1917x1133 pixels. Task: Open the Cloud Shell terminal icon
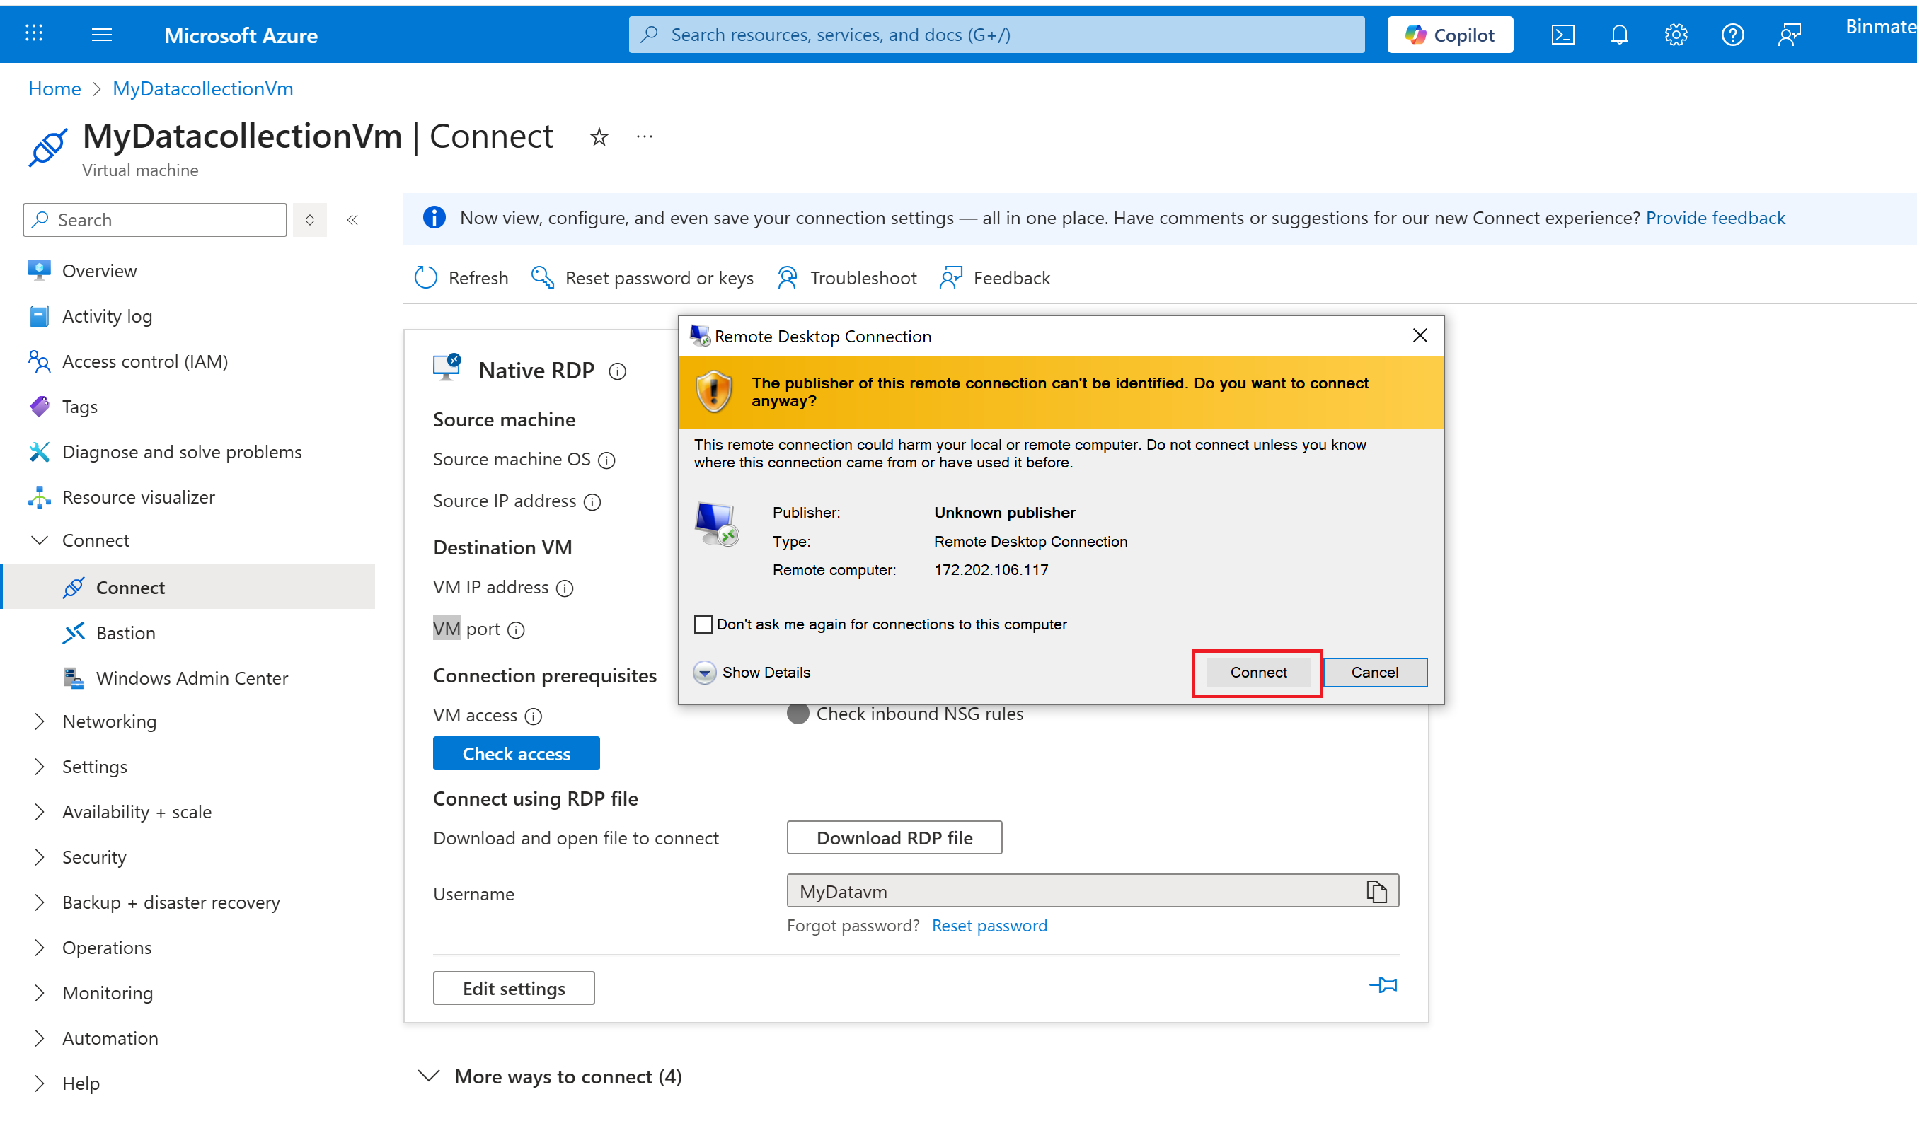click(1562, 35)
